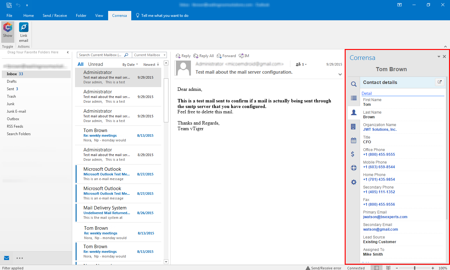This screenshot has width=450, height=270.
Task: Open the navigation more options dots
Action: point(20,258)
